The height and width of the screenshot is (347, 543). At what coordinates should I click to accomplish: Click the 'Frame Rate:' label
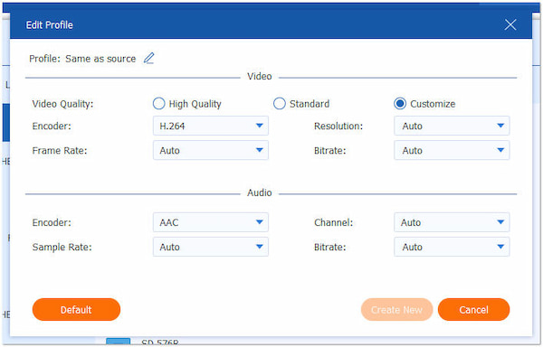click(x=60, y=151)
